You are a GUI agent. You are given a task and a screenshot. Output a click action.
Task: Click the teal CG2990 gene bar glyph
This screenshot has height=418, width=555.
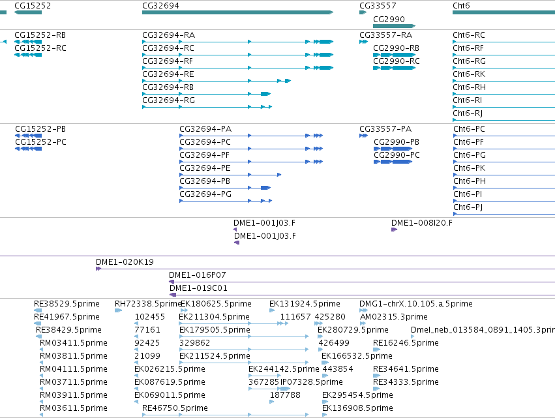point(395,26)
